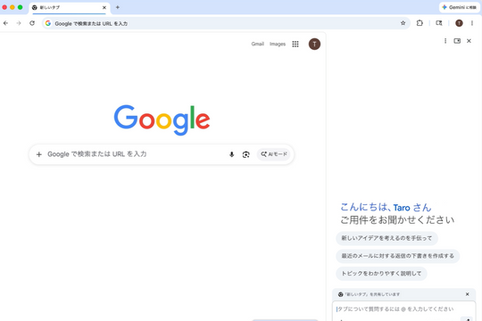Select the 新しいタブ tab
The image size is (482, 321).
coord(69,8)
